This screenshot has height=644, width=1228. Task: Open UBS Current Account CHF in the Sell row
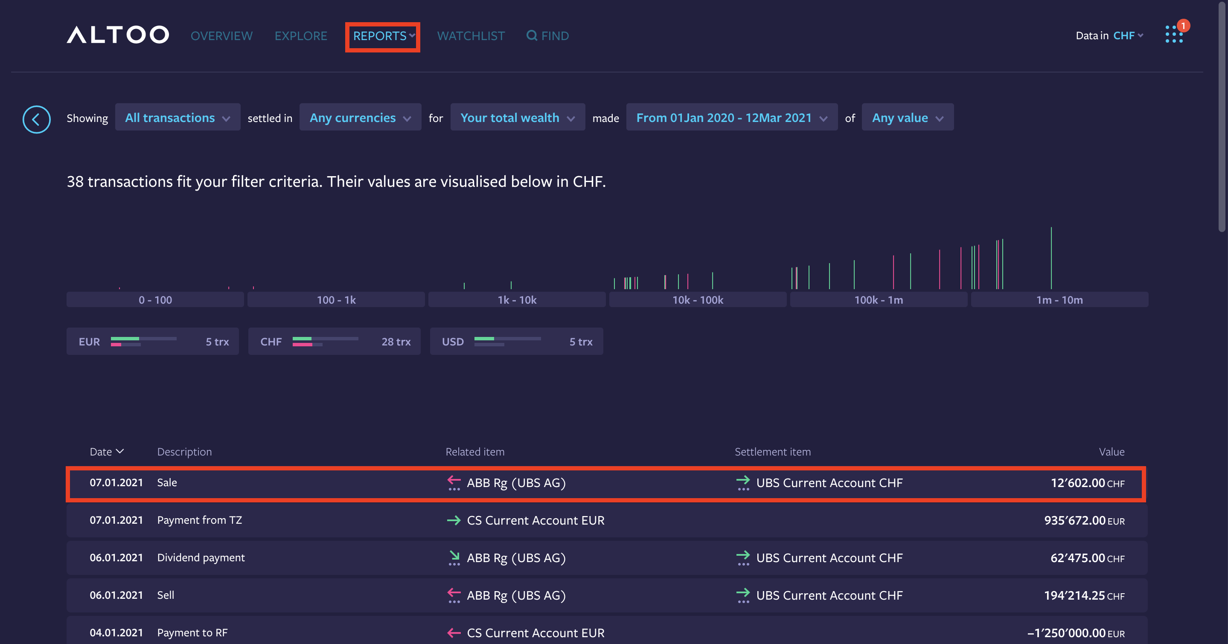[x=829, y=595]
